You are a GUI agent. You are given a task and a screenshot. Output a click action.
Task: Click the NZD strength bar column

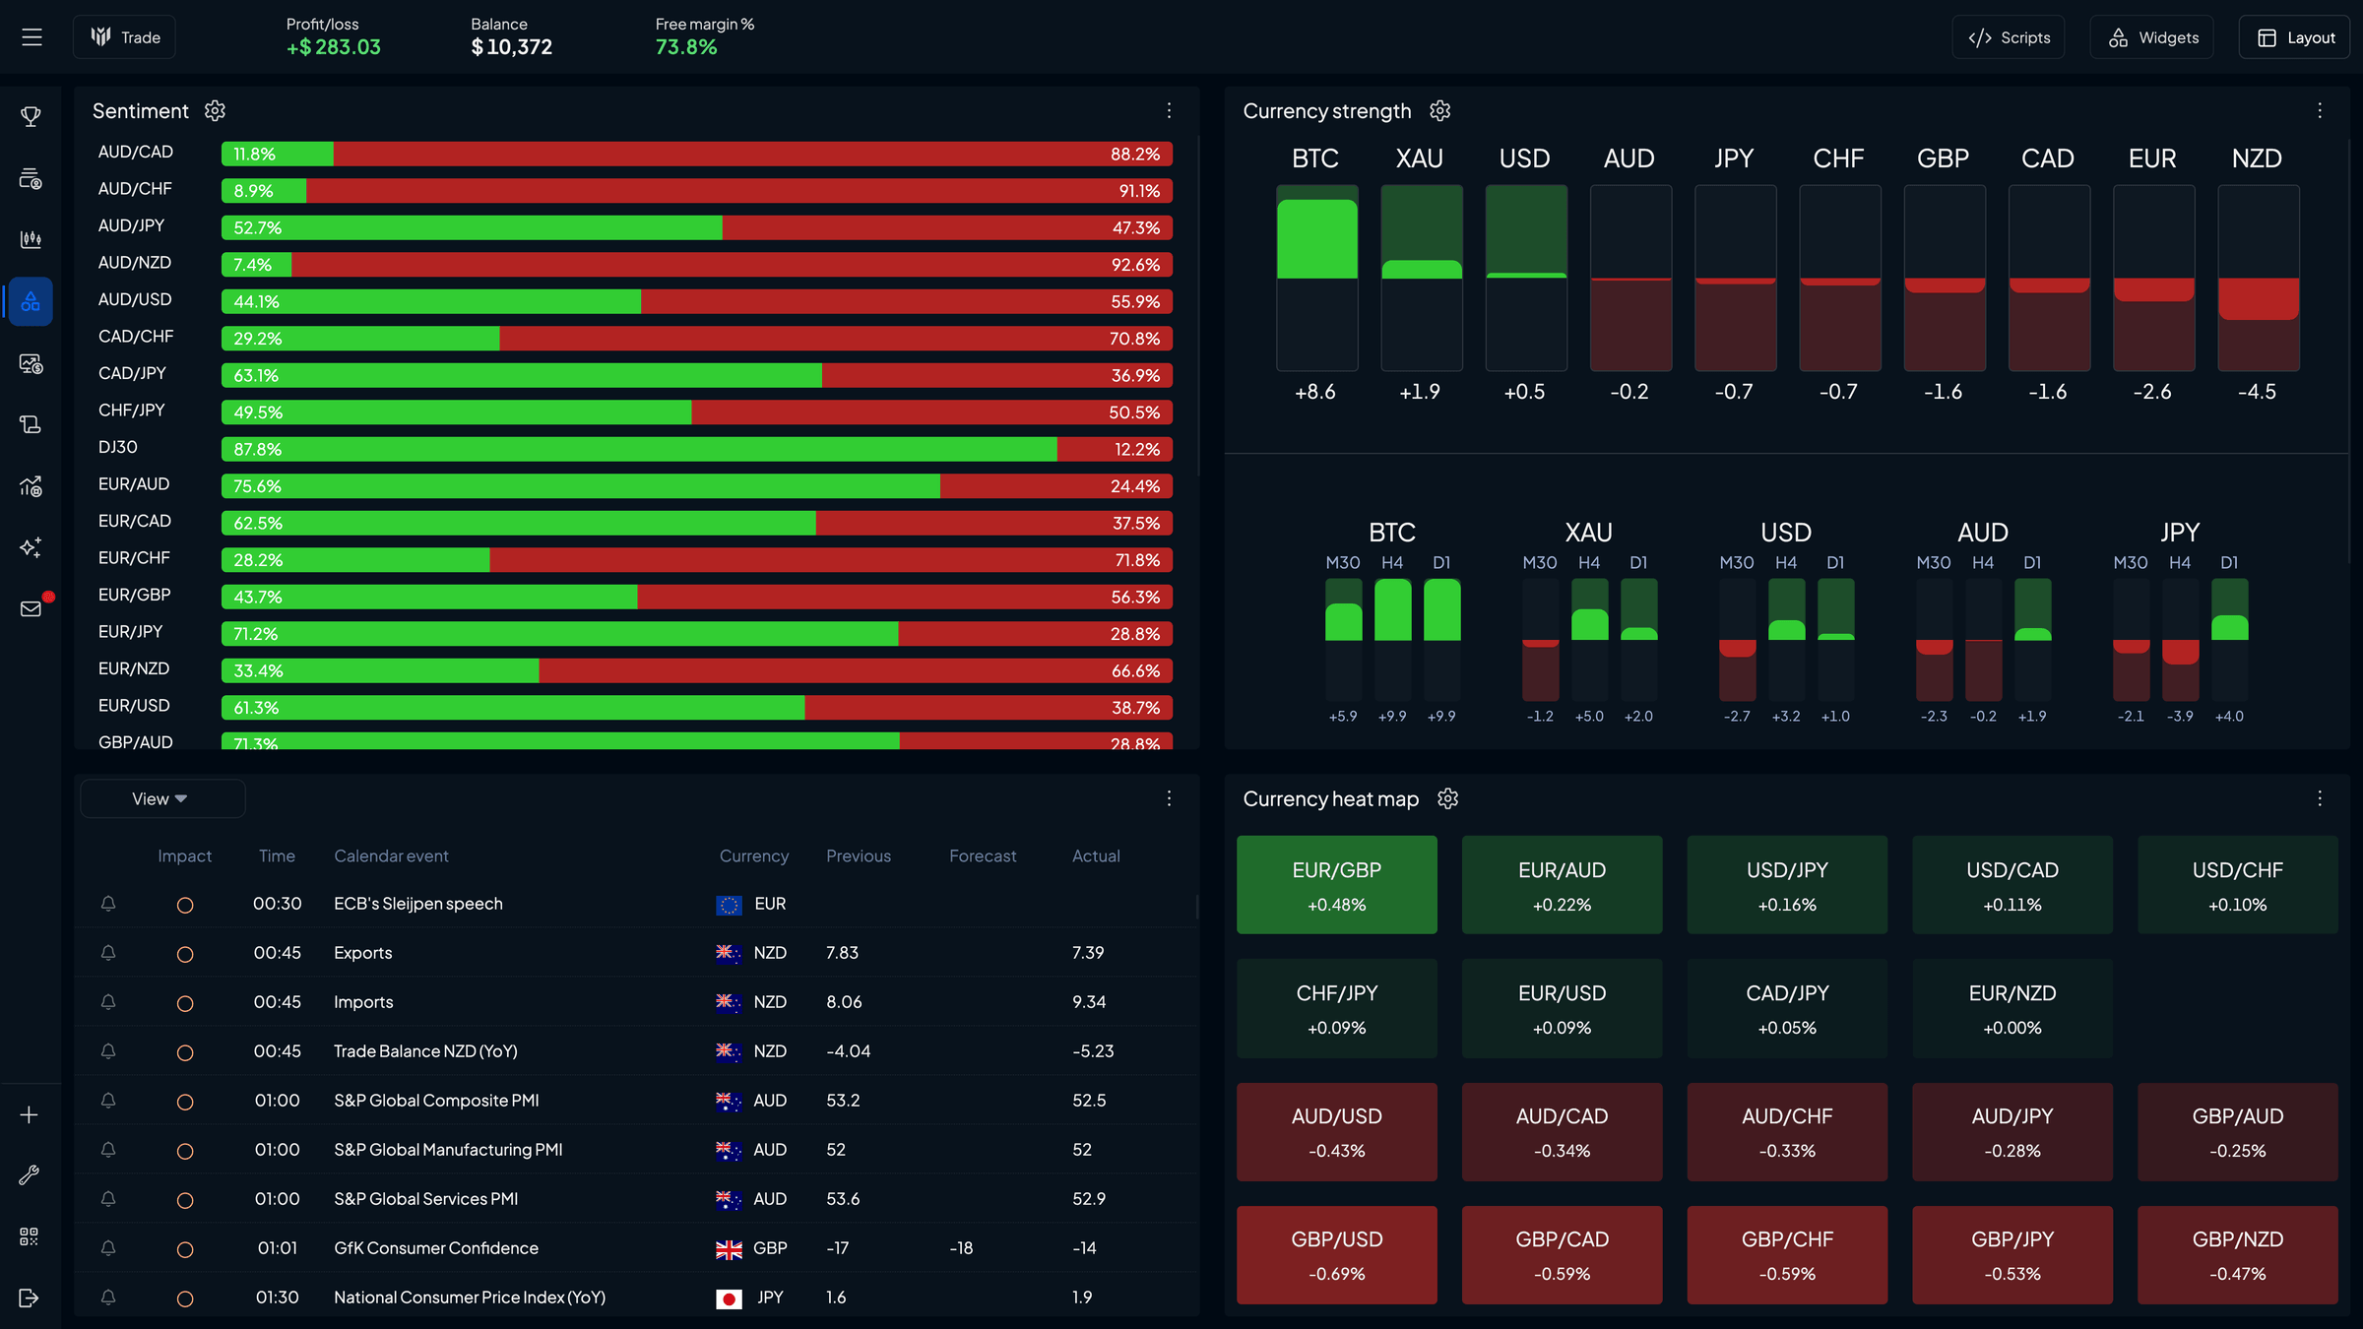pos(2259,278)
